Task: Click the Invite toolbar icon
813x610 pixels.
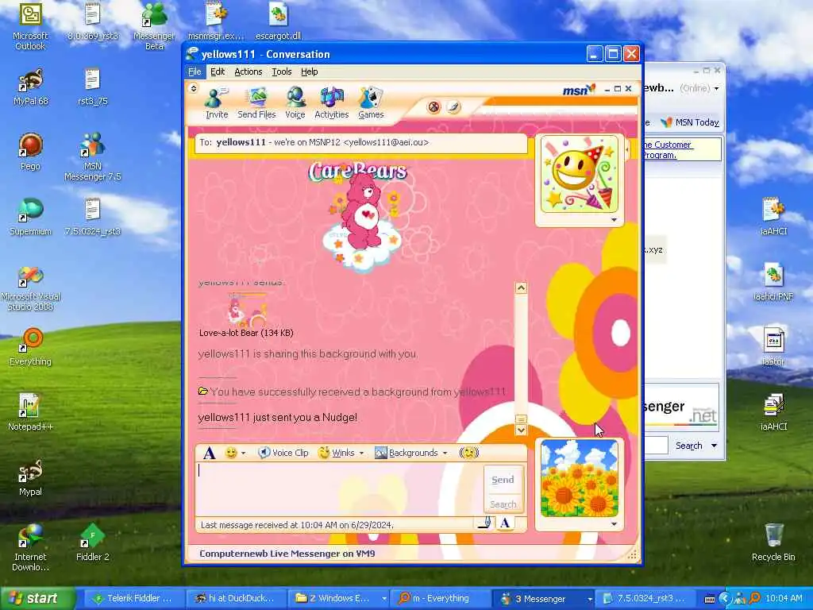Action: tap(216, 103)
